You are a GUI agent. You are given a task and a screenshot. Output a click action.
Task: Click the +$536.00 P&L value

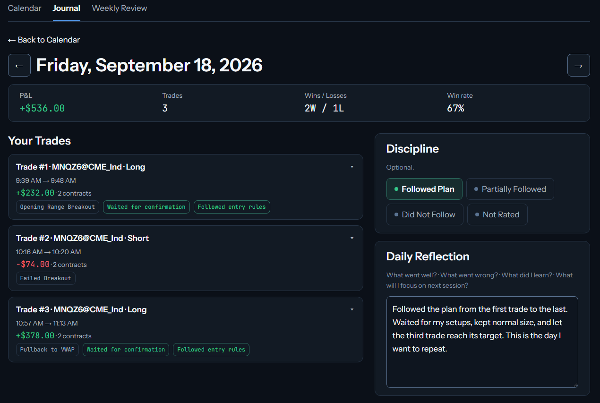click(x=42, y=108)
